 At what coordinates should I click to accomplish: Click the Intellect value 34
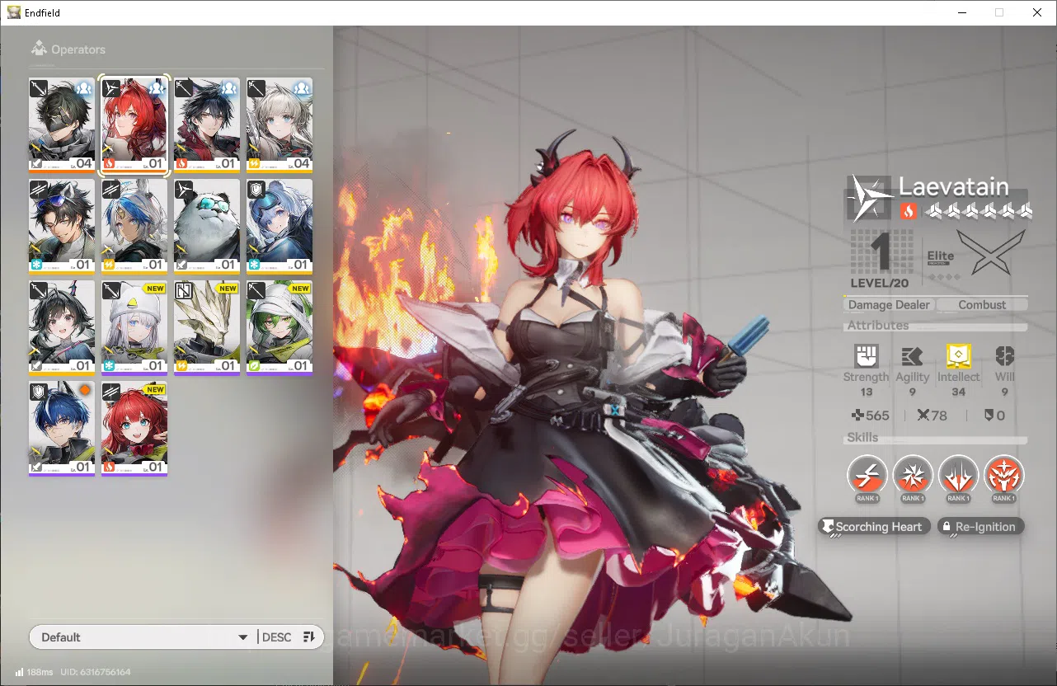(x=958, y=392)
